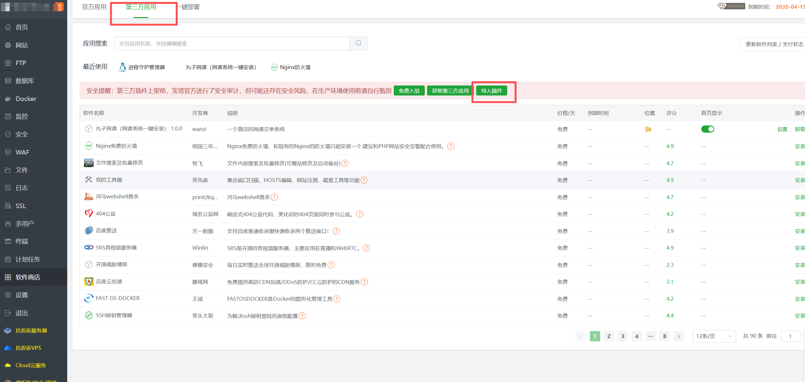805x382 pixels.
Task: Click the 百度云加速 shield icon
Action: click(89, 281)
